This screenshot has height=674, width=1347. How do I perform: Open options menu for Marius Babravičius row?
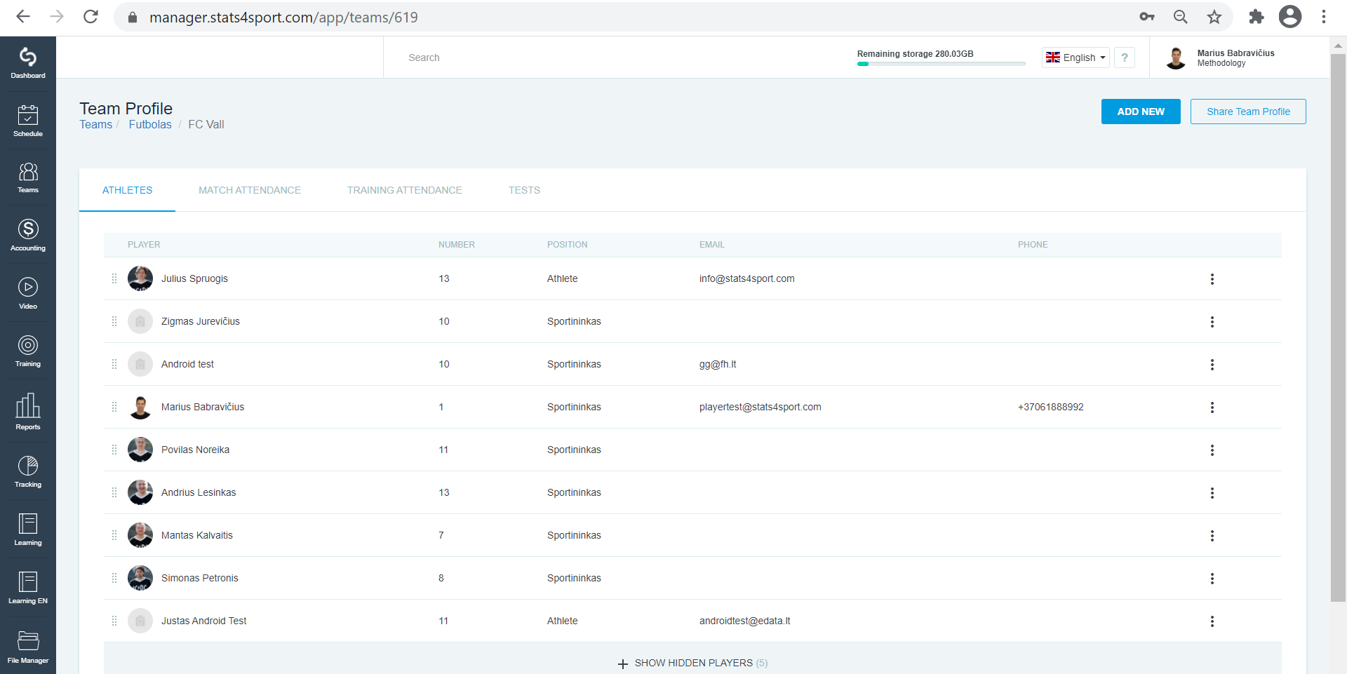1212,407
